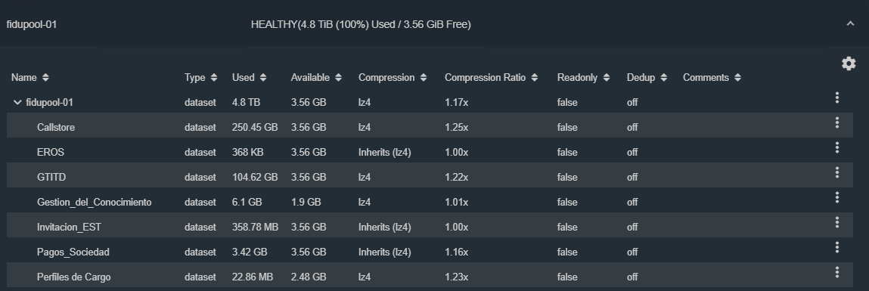This screenshot has width=869, height=291.
Task: Sort by Available column
Action: tap(316, 78)
